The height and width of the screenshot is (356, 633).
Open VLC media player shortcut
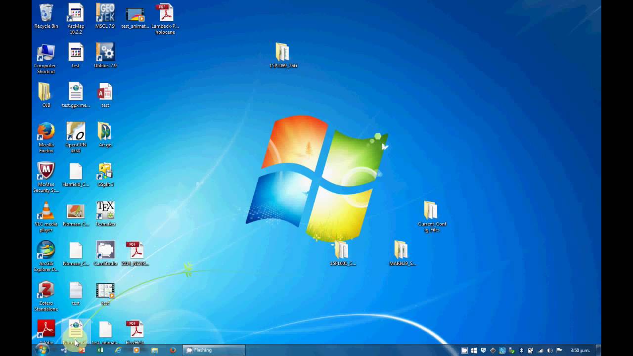pyautogui.click(x=46, y=217)
